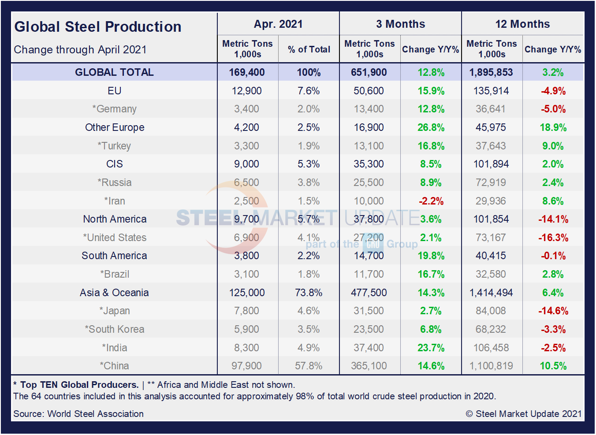Click the GLOBAL TOTAL row label

(114, 72)
